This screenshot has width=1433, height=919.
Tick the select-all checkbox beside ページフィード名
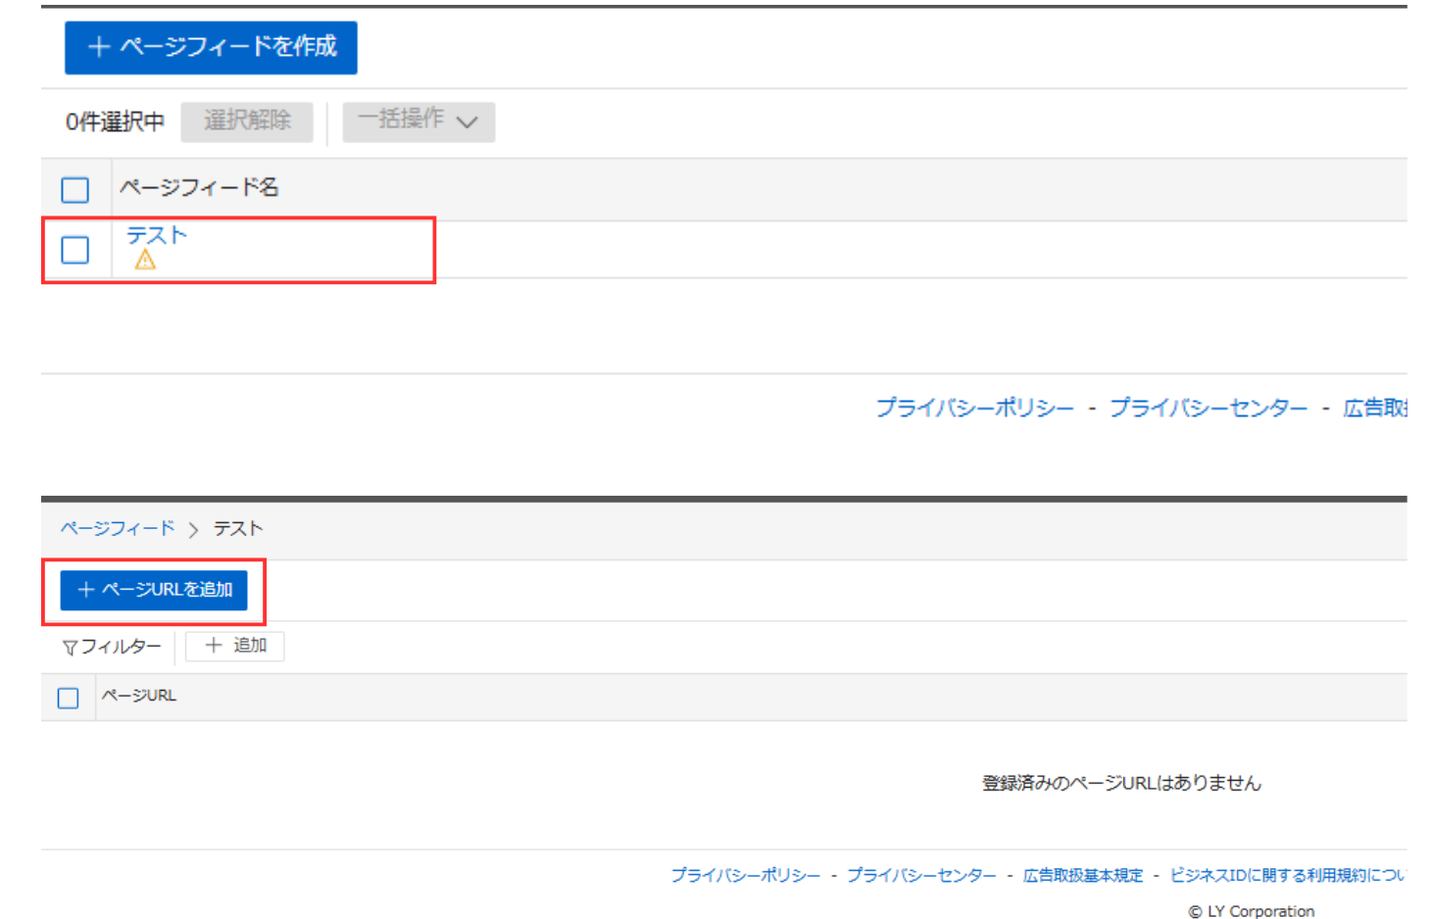(75, 189)
